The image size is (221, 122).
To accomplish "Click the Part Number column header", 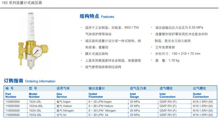I will [x=11, y=95].
